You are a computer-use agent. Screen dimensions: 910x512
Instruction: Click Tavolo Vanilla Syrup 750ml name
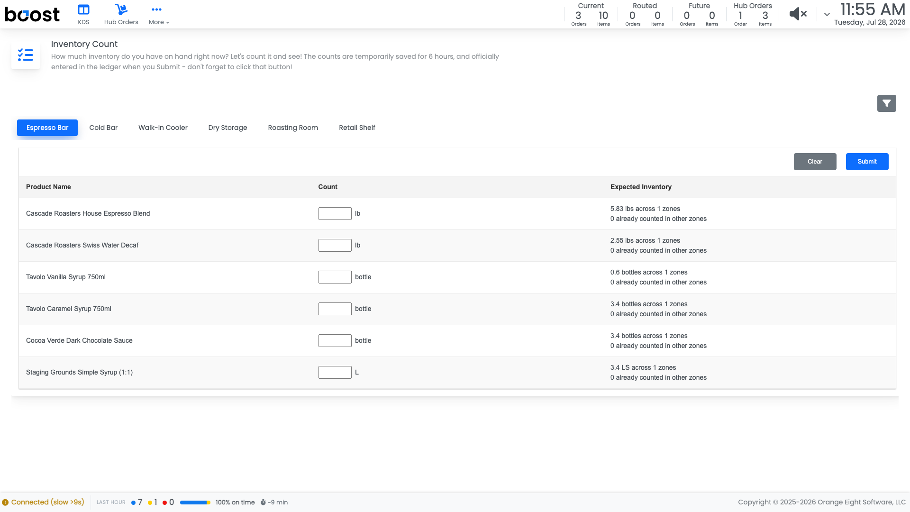click(66, 277)
